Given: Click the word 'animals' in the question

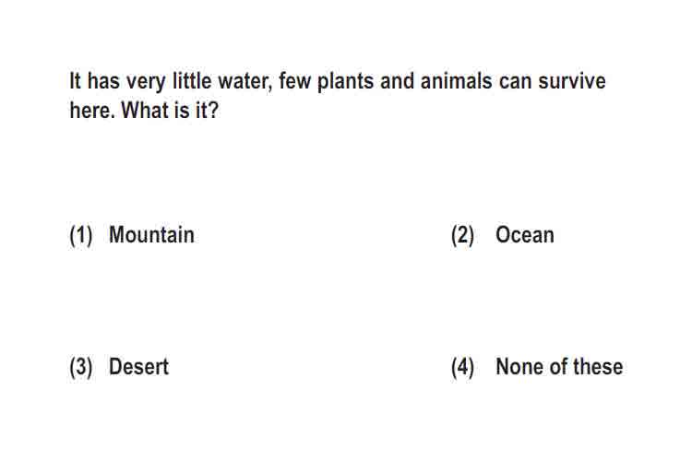Looking at the screenshot, I should pyautogui.click(x=457, y=81).
